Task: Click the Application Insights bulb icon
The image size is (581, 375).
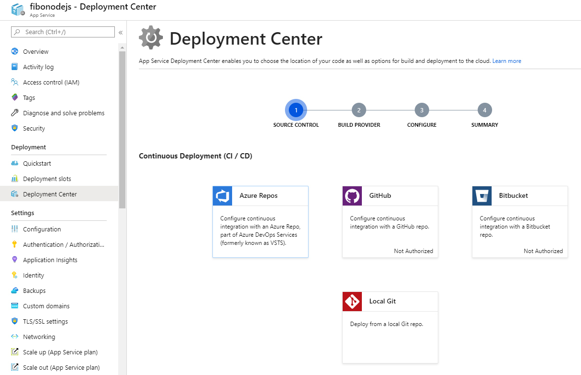Action: 15,260
